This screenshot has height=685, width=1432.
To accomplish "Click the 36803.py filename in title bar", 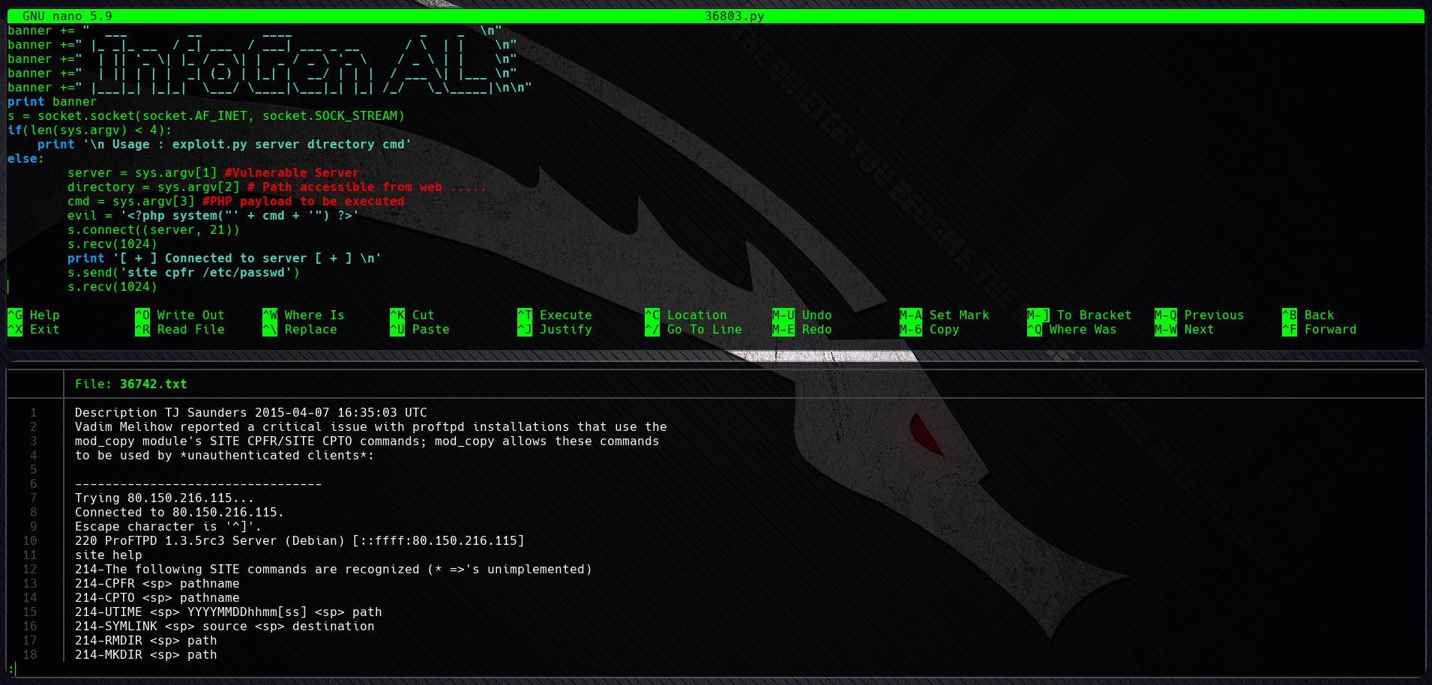I will pyautogui.click(x=735, y=16).
